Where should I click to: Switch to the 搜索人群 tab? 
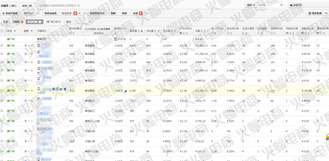click(x=27, y=6)
